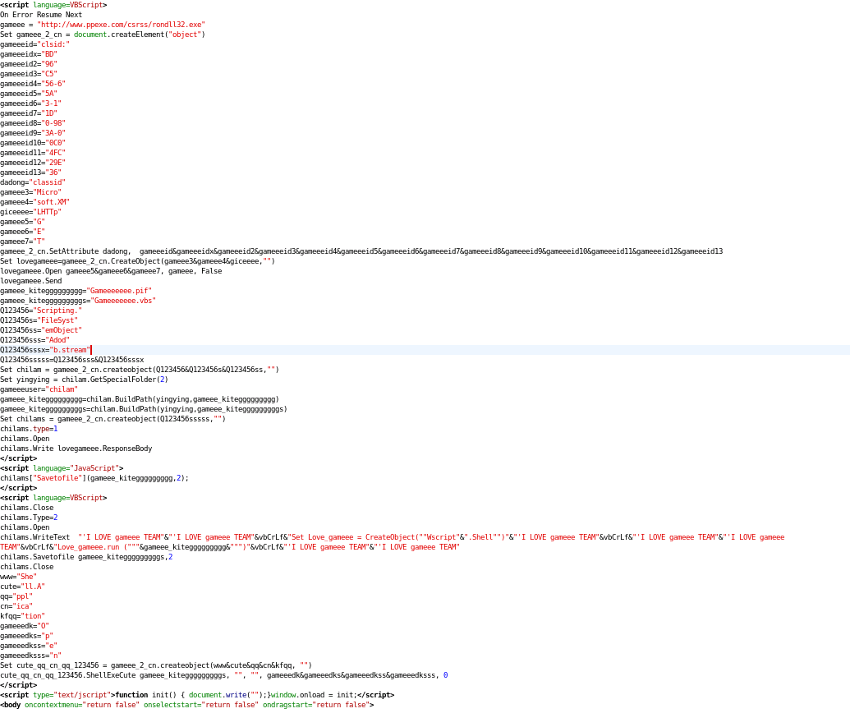This screenshot has height=727, width=850.
Task: Place cursor on gameeeid3="C5"
Action: click(x=29, y=74)
